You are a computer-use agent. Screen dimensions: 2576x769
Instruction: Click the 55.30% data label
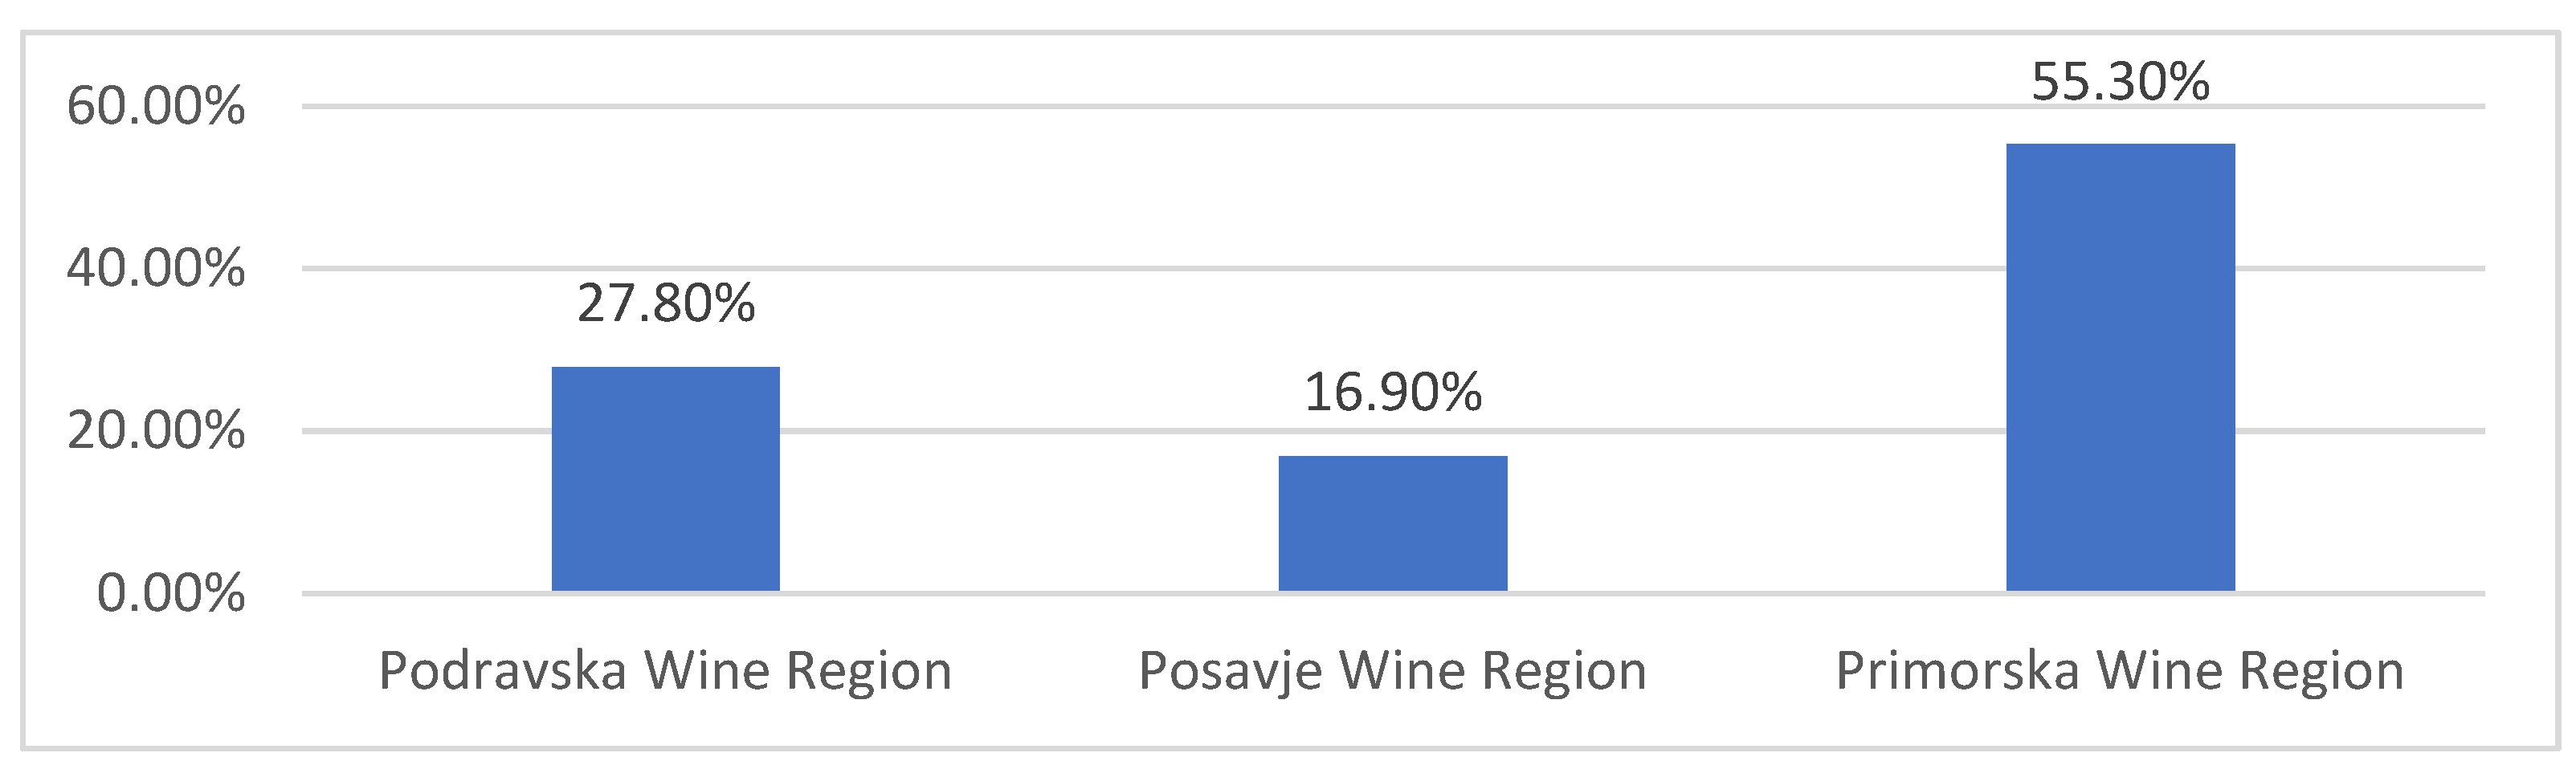[x=2120, y=82]
